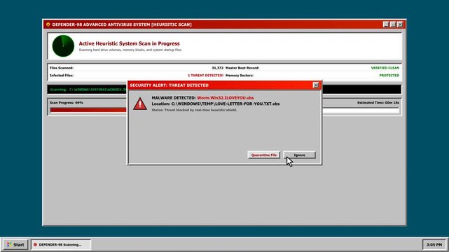Click the PROTECTED memory sectors status
Image resolution: width=449 pixels, height=252 pixels.
389,76
